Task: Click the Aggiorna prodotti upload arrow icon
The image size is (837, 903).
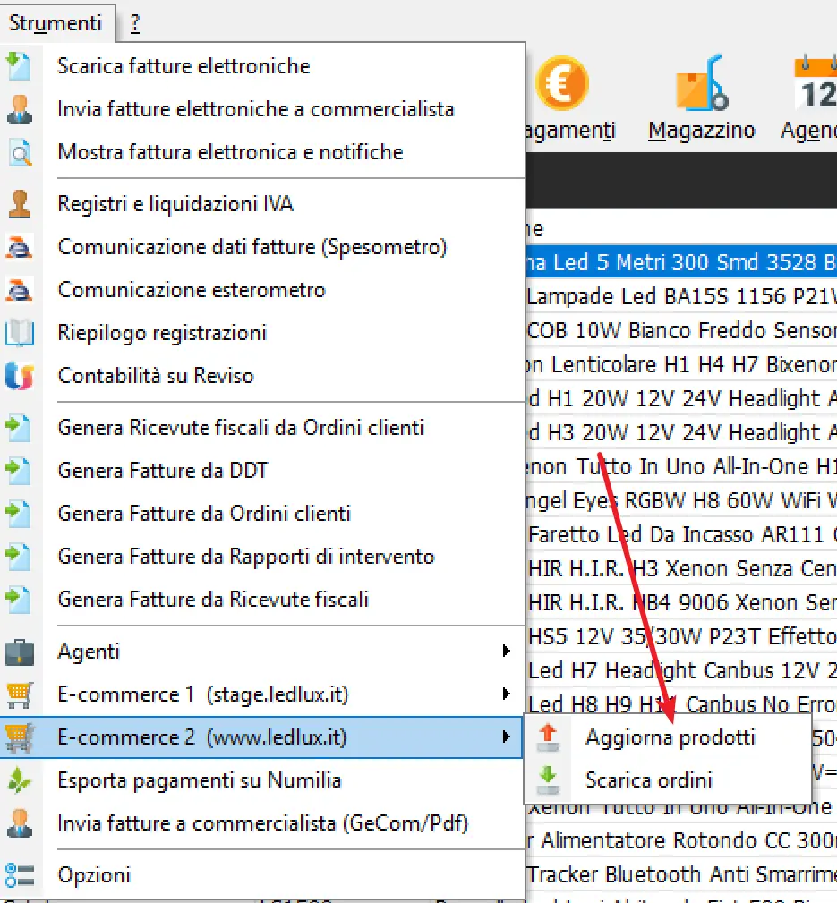Action: [x=548, y=737]
